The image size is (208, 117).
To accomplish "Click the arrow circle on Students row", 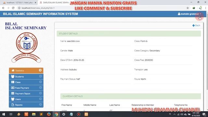I will coord(40,76).
